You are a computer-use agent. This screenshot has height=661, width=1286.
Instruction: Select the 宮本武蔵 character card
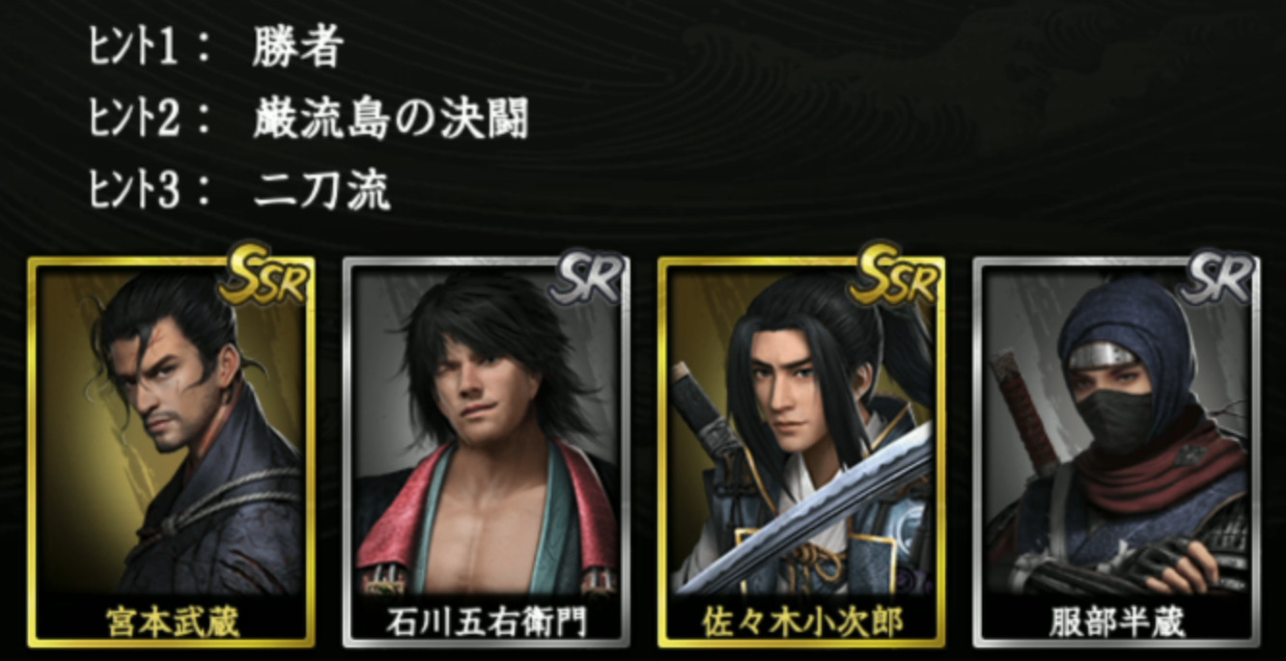coord(172,452)
